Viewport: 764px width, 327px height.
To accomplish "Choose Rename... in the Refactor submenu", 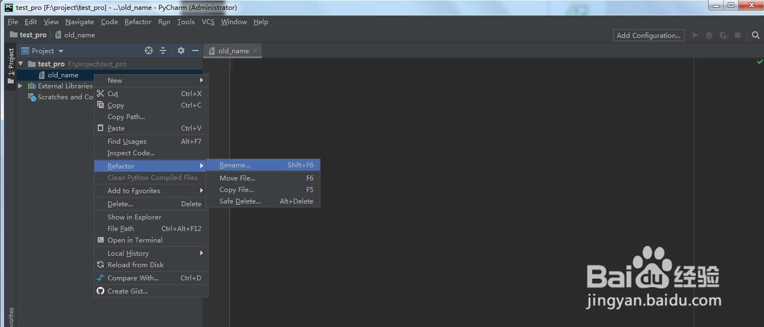I will [x=263, y=165].
